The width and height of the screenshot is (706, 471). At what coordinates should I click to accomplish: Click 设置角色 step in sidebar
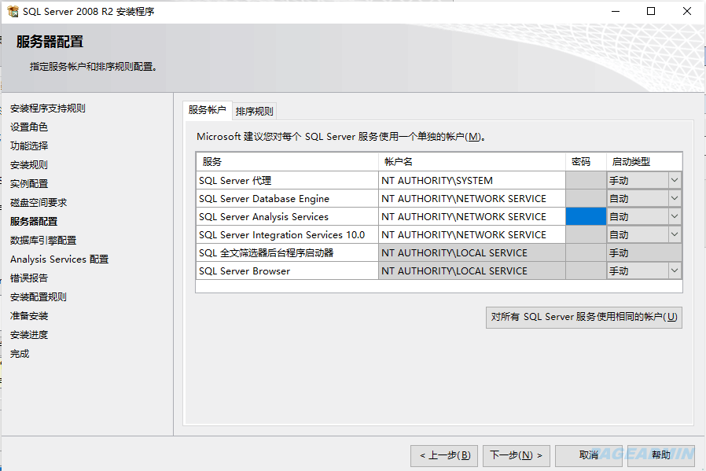click(x=29, y=127)
